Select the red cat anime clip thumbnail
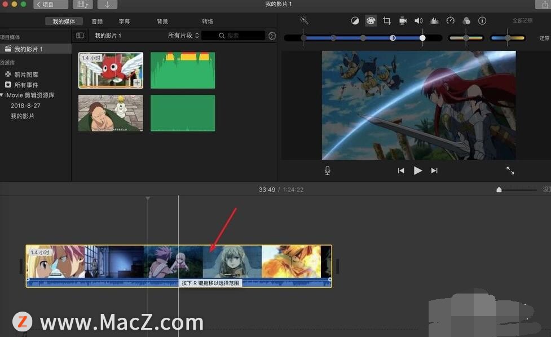The image size is (551, 337). coord(111,71)
